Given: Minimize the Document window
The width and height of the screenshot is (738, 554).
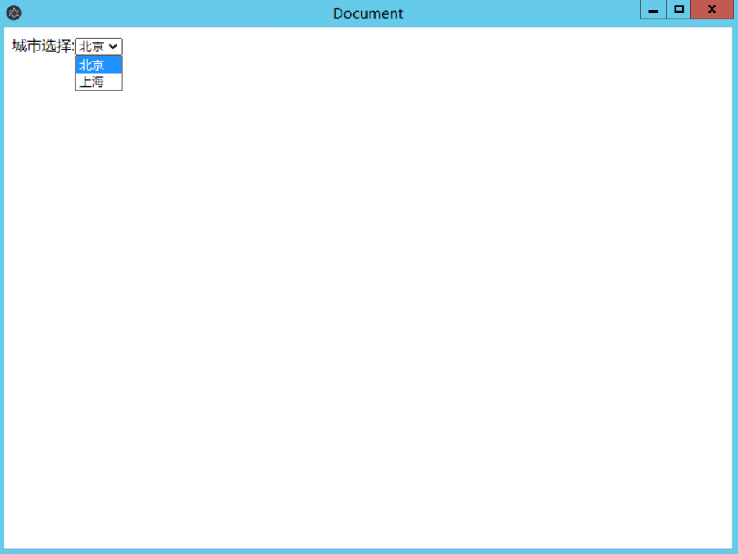Looking at the screenshot, I should [x=653, y=10].
